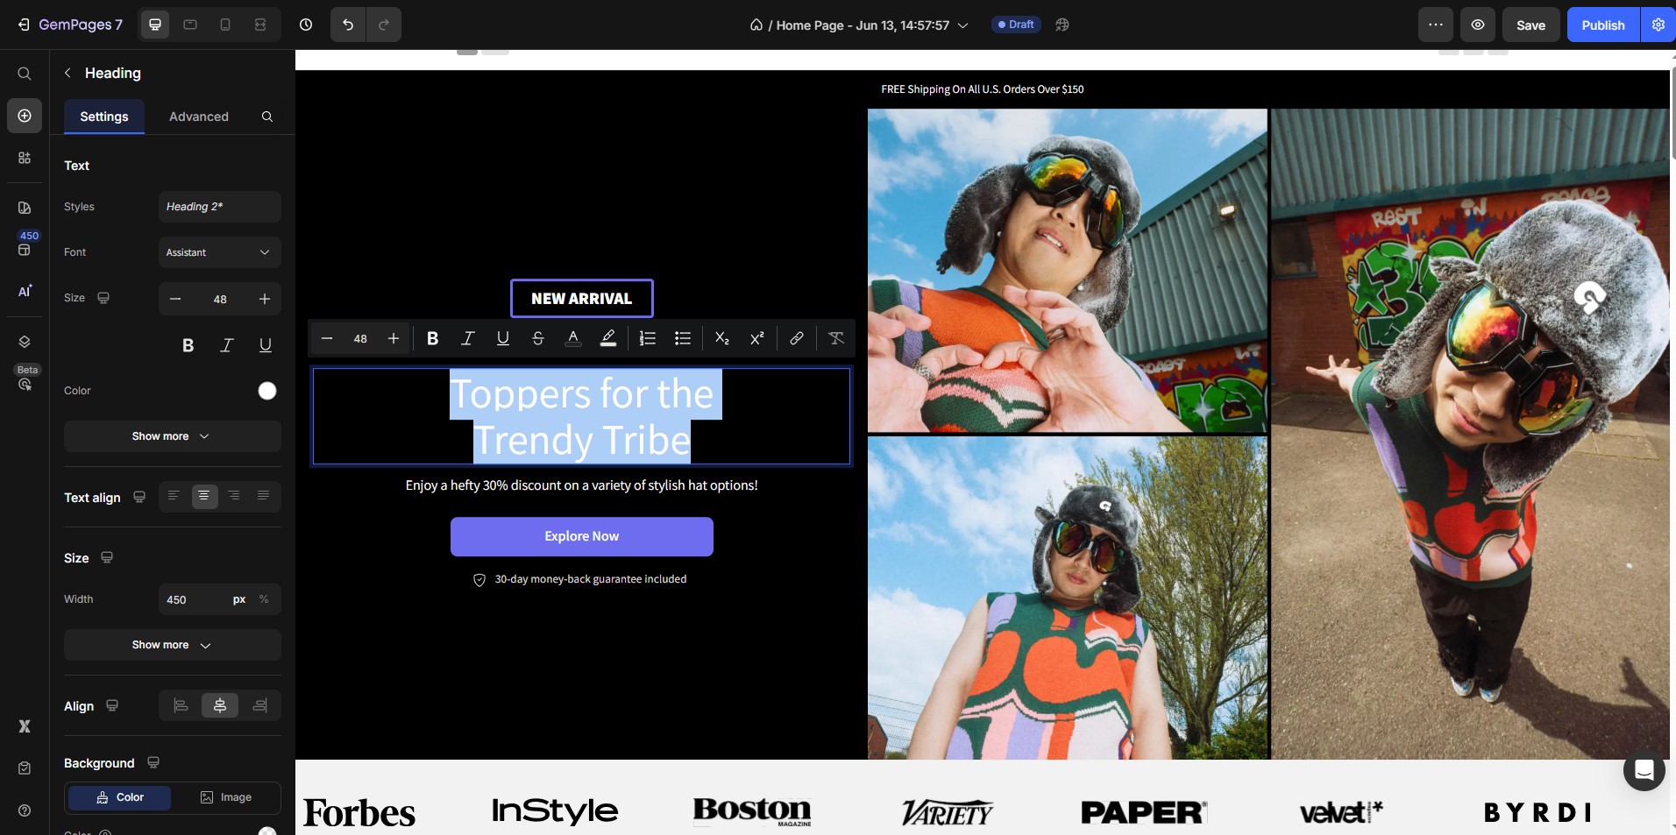
Task: Open the Add Element panel in the sidebar
Action: pyautogui.click(x=24, y=116)
